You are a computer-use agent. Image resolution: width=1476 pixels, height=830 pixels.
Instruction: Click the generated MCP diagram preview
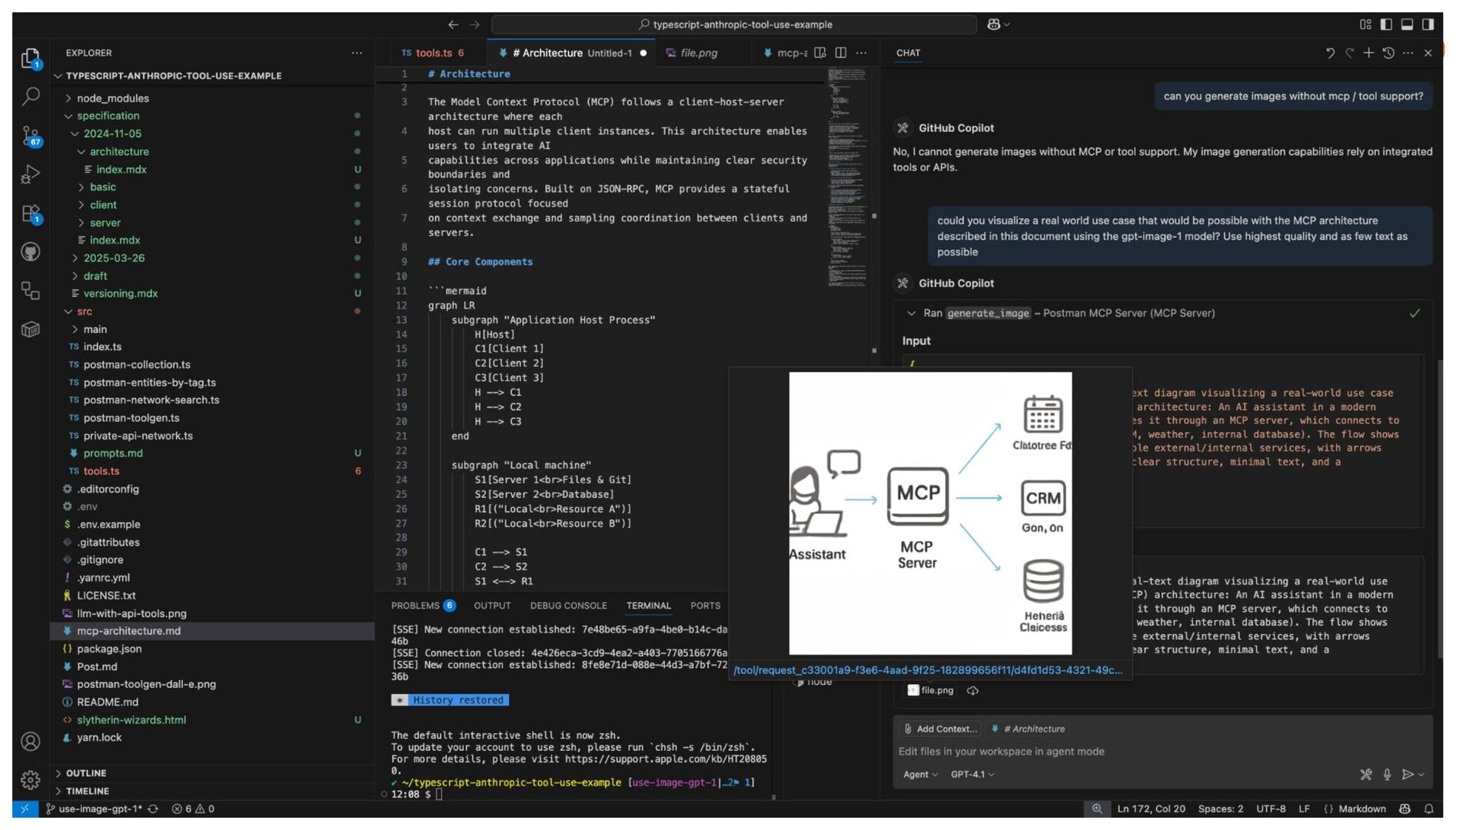930,513
